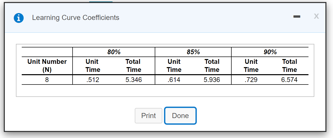Click the Done button

click(x=180, y=116)
